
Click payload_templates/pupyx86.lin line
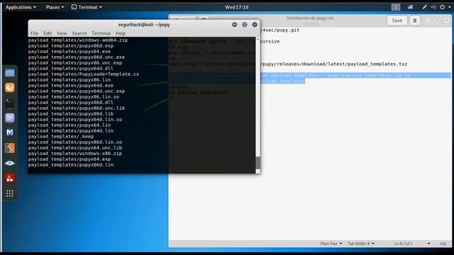coord(70,80)
